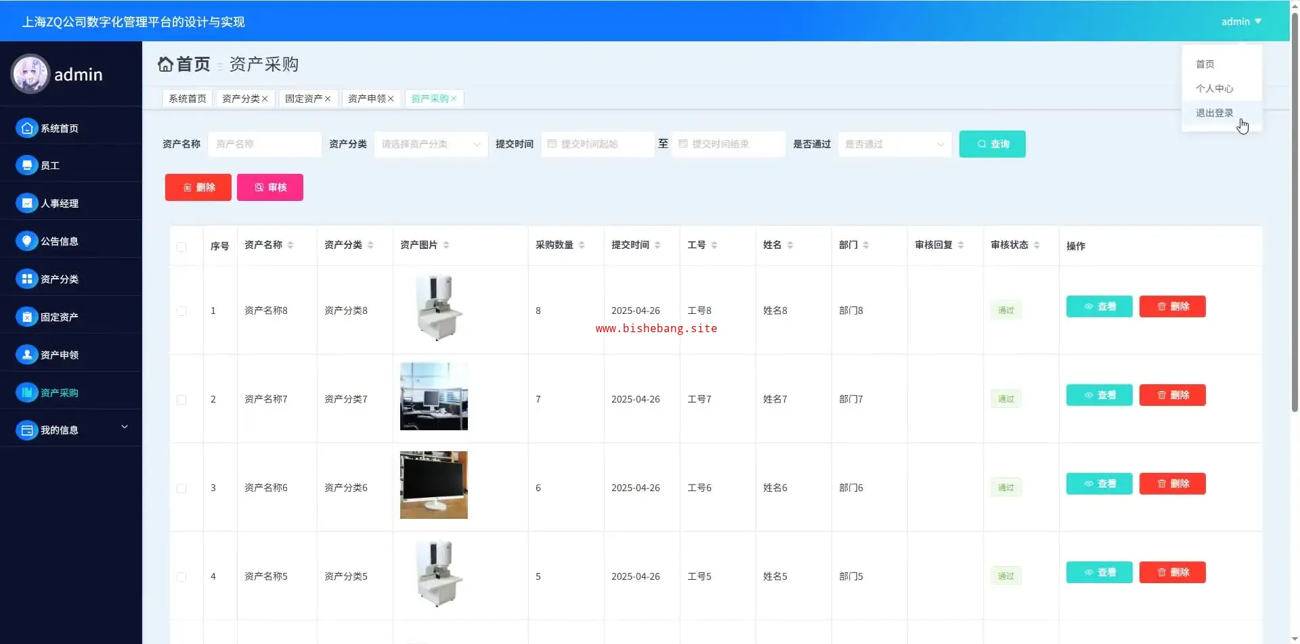Switch to the 固定资产 tab
The height and width of the screenshot is (644, 1300).
(x=303, y=99)
